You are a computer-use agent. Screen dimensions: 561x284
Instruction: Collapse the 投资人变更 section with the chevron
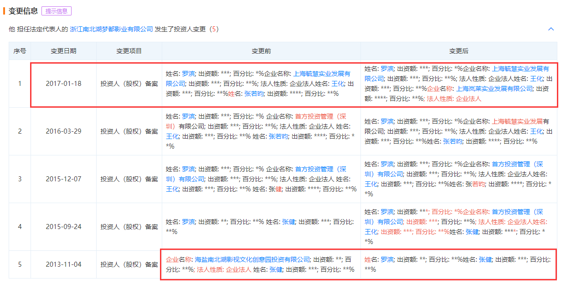click(x=551, y=29)
